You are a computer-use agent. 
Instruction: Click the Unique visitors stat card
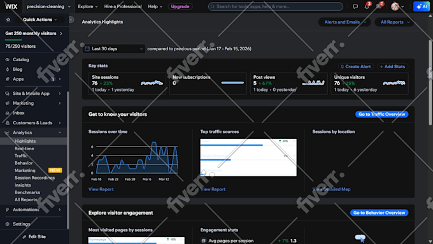[369, 83]
